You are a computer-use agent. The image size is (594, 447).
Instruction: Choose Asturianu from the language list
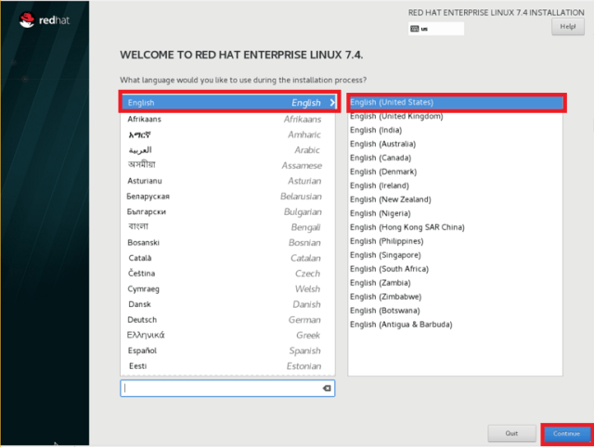pyautogui.click(x=228, y=181)
